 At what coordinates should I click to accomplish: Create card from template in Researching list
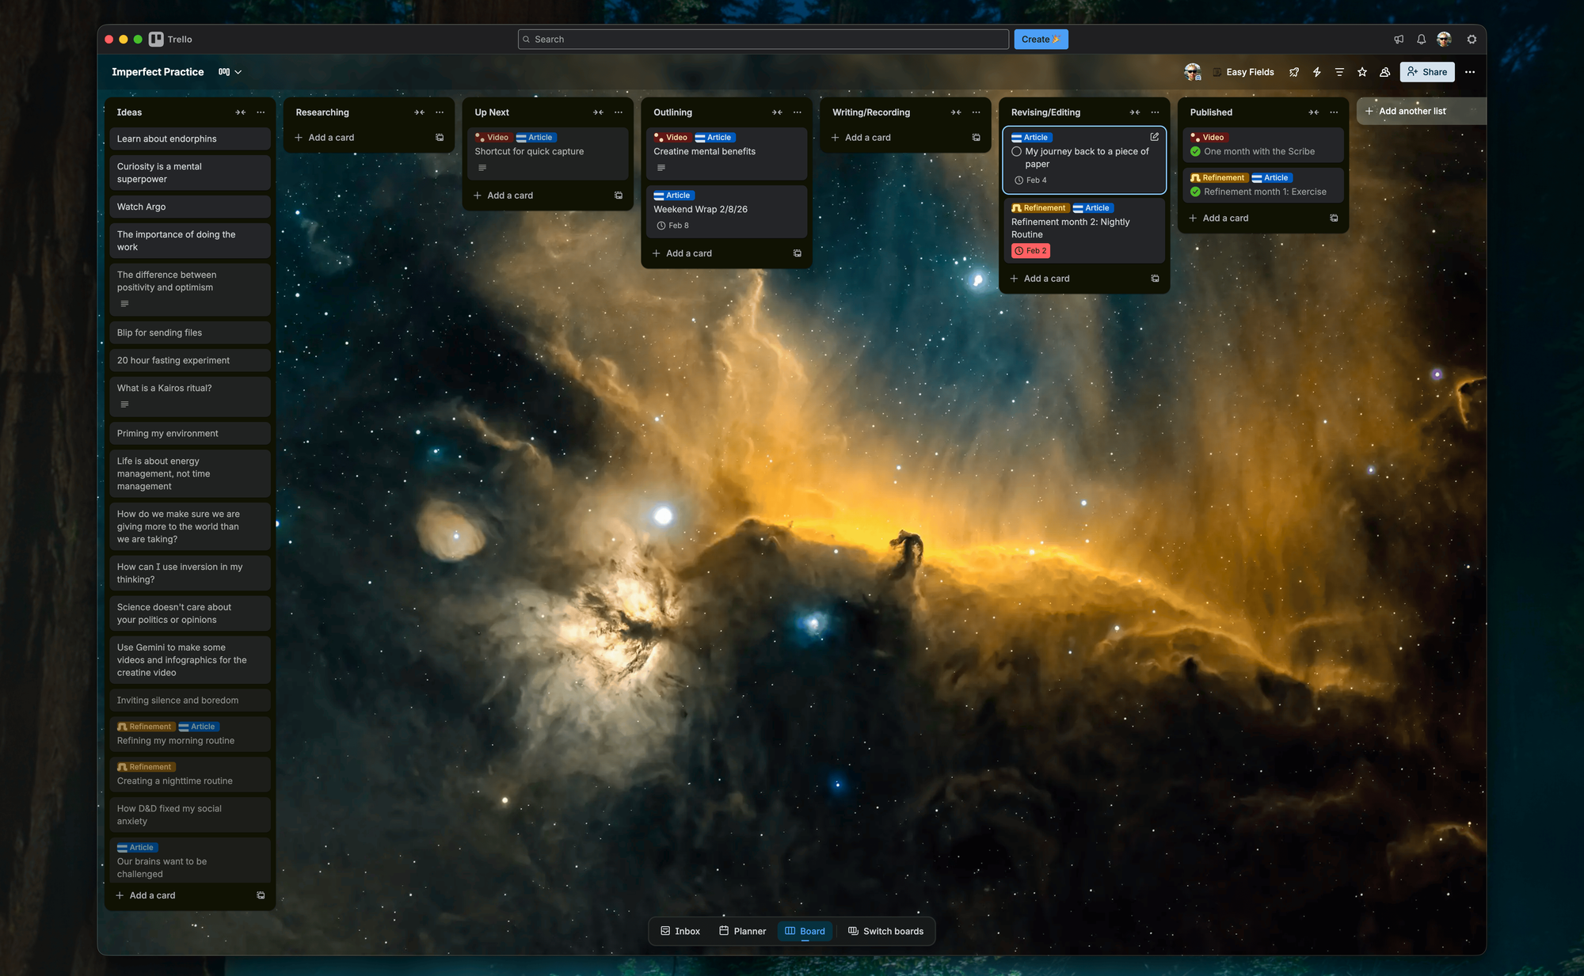click(440, 138)
